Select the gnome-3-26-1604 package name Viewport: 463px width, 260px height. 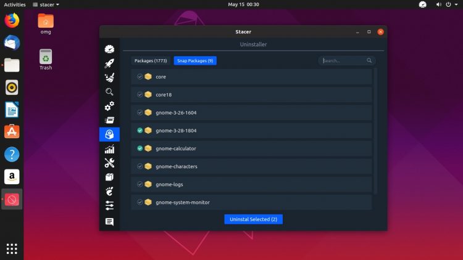pos(176,113)
